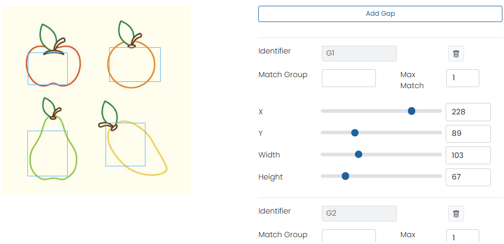Delete gap G2 with trash icon

click(456, 214)
